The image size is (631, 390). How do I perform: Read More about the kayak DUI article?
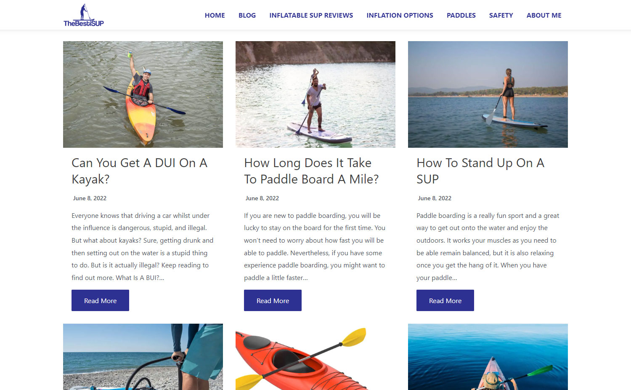(x=100, y=301)
